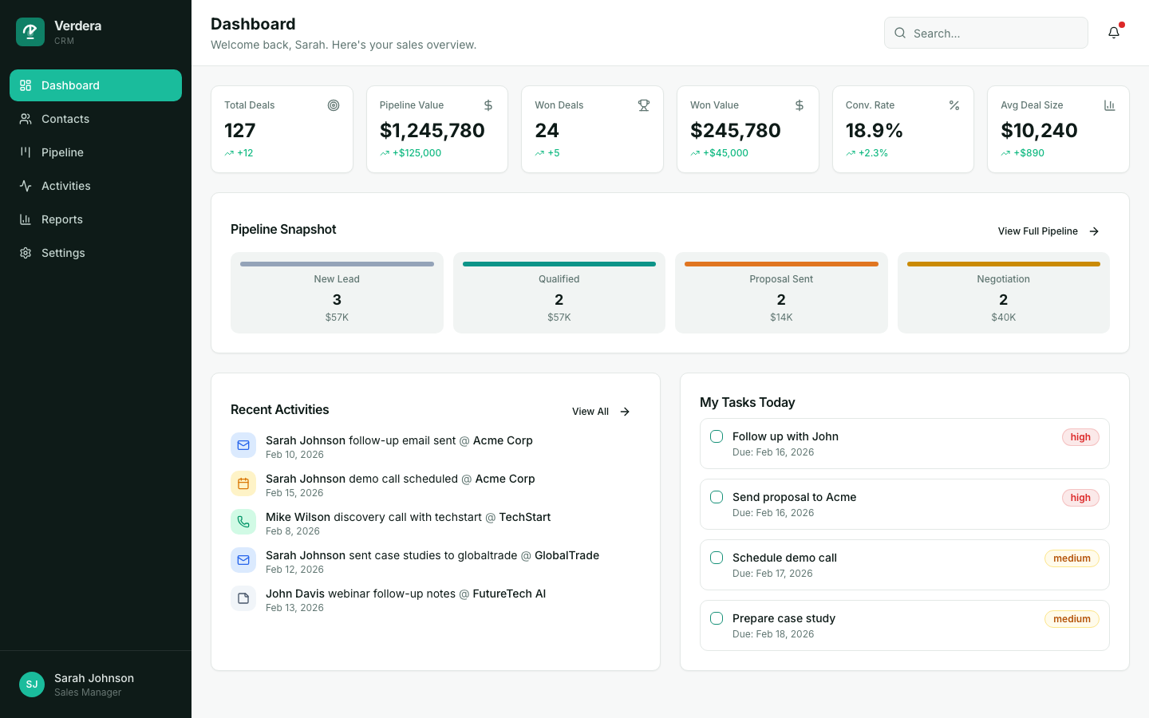Go to Dashboard in the sidebar
The width and height of the screenshot is (1149, 718).
pos(96,85)
